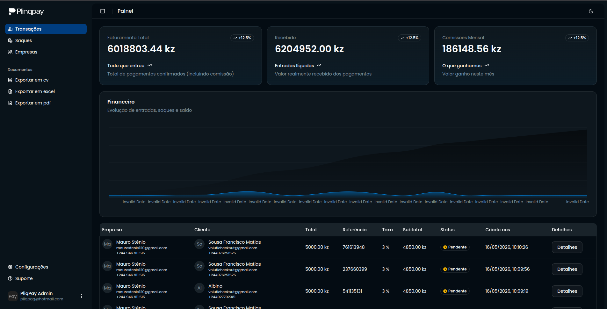607x309 pixels.
Task: Select Exportar em pdf
Action: [x=46, y=103]
